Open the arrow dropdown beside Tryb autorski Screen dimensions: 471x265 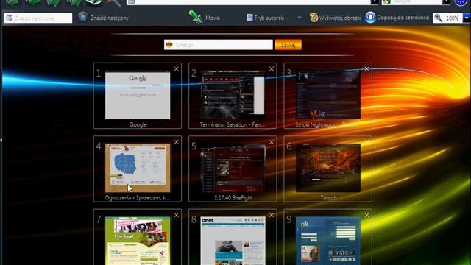300,18
